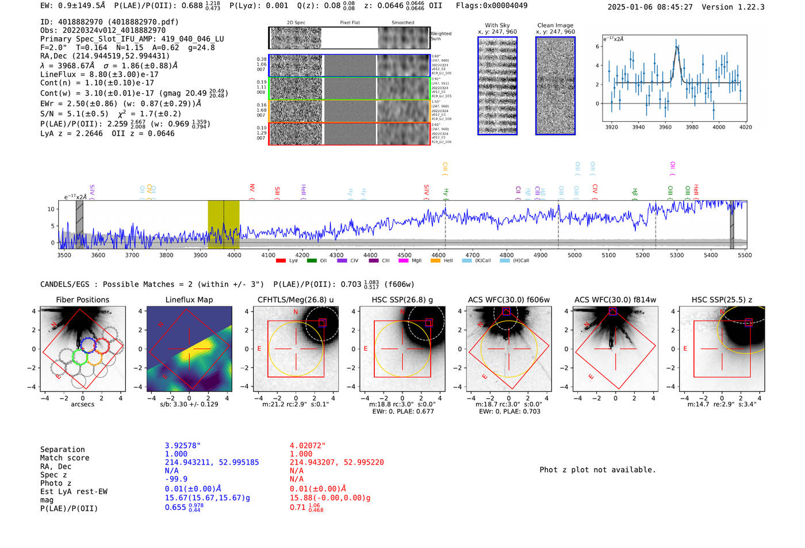
Task: Select the orange-bordered 2D spectrum fiber row
Action: 349,110
